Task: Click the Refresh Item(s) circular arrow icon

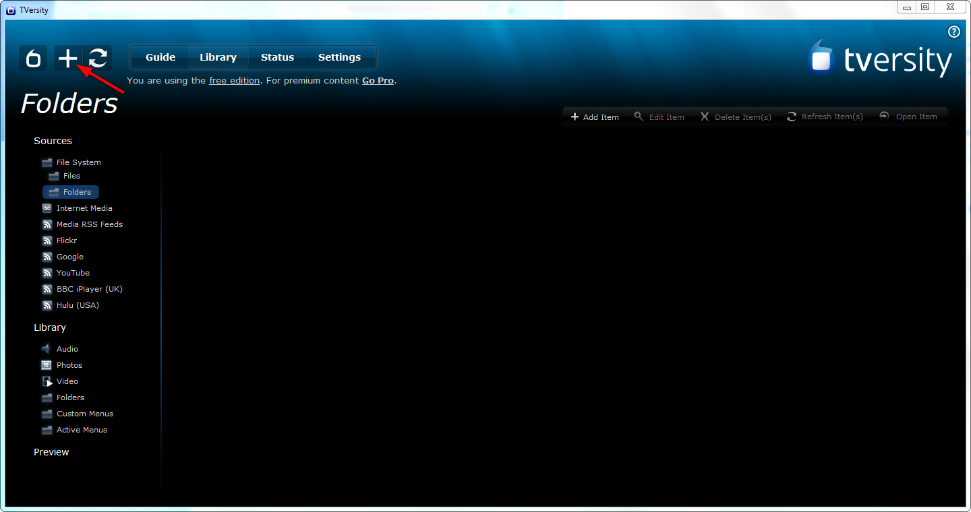Action: 791,116
